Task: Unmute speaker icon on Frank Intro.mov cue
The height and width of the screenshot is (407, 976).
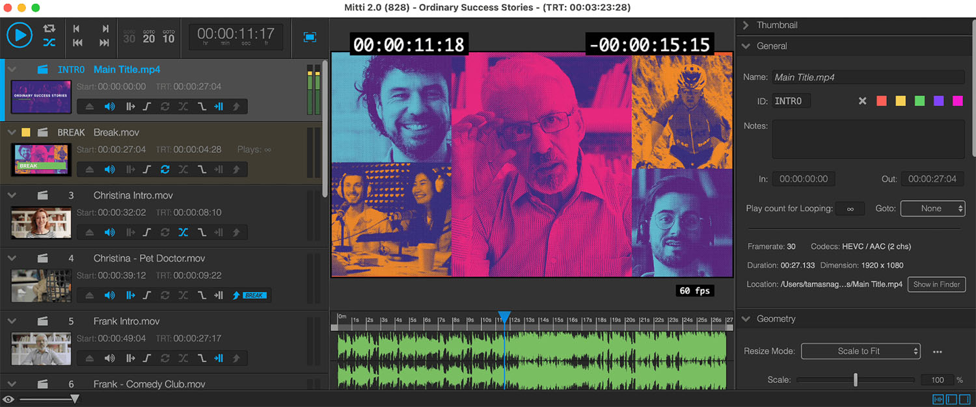Action: tap(110, 359)
